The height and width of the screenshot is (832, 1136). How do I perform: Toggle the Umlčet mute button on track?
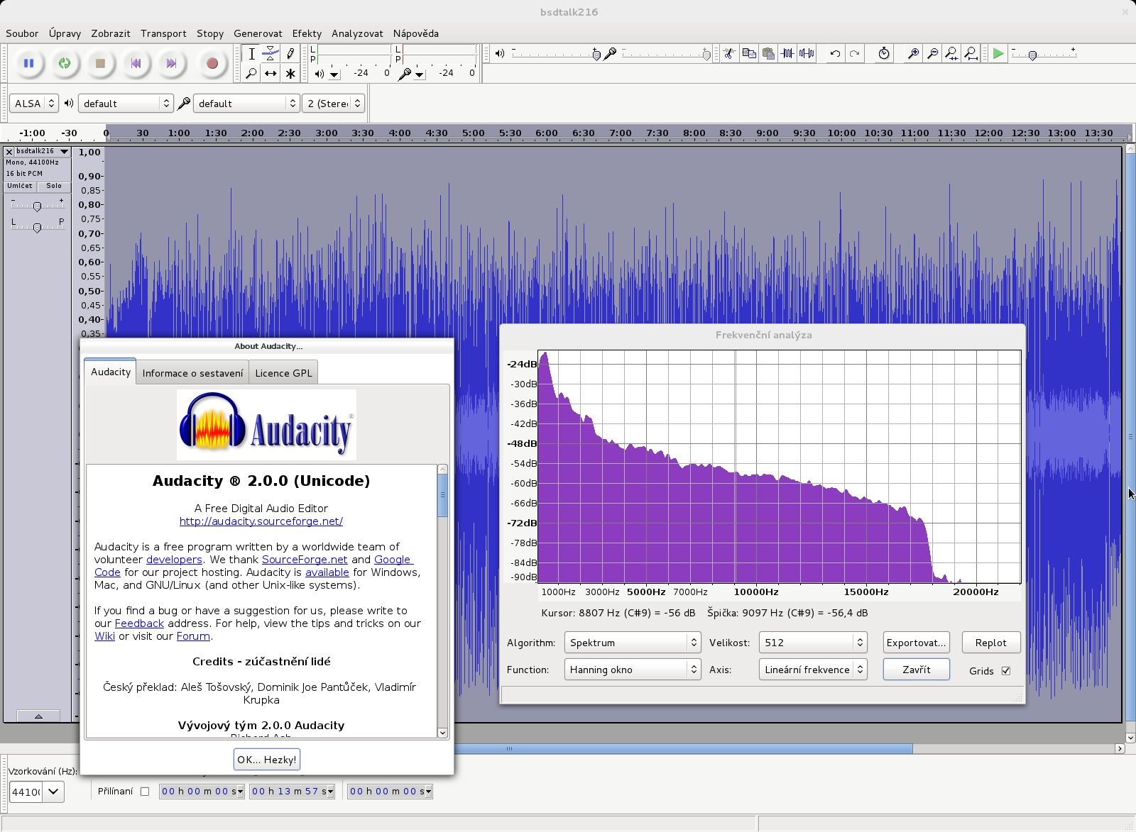[x=20, y=187]
